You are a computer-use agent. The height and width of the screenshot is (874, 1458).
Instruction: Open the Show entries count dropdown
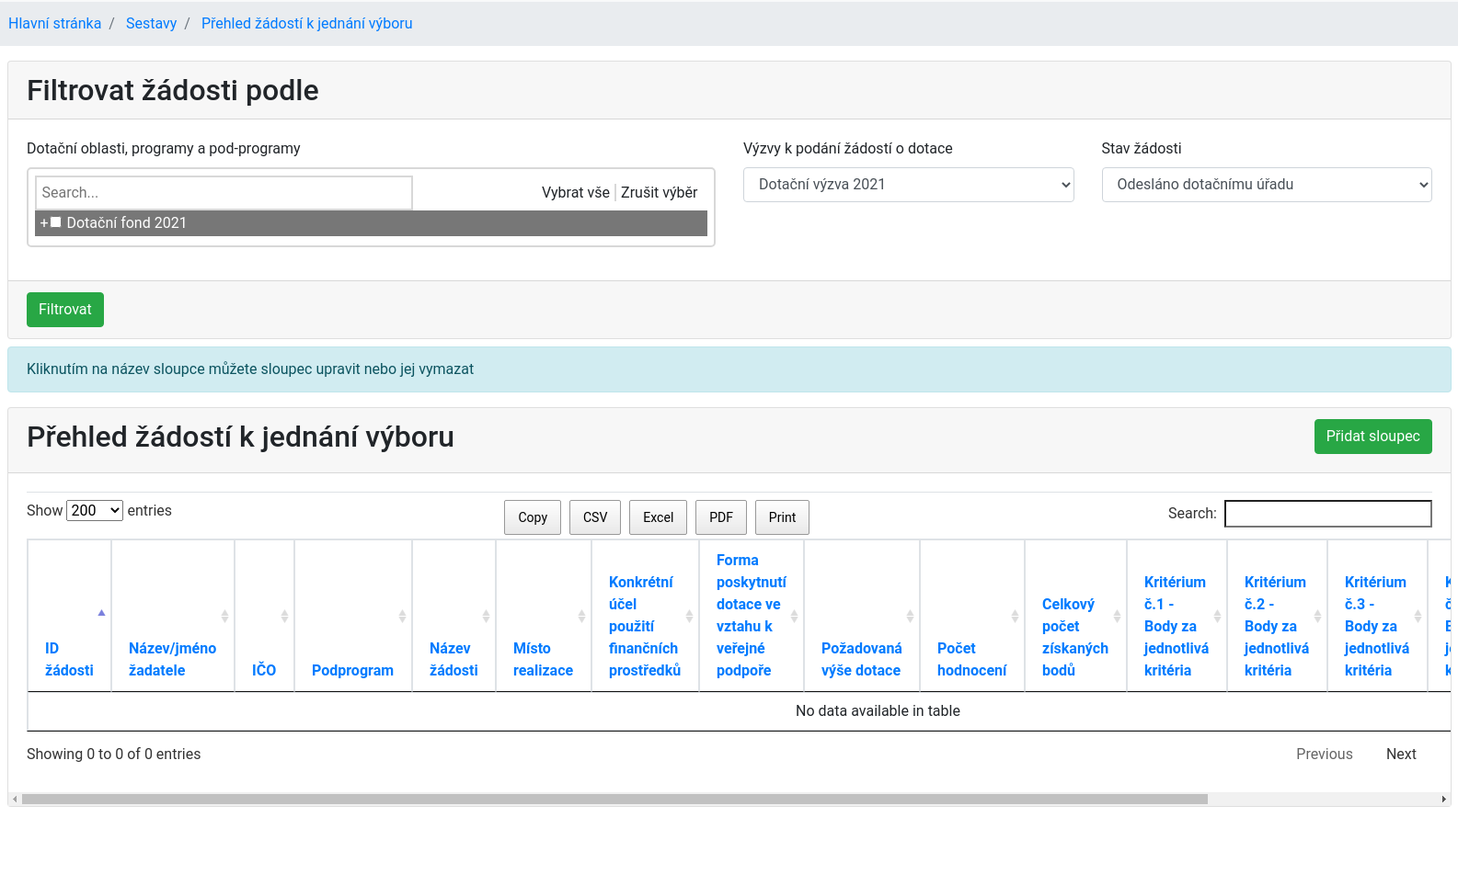coord(95,510)
